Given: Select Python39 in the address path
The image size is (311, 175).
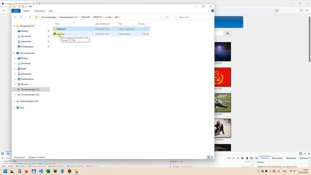Looking at the screenshot, I should click(x=86, y=17).
